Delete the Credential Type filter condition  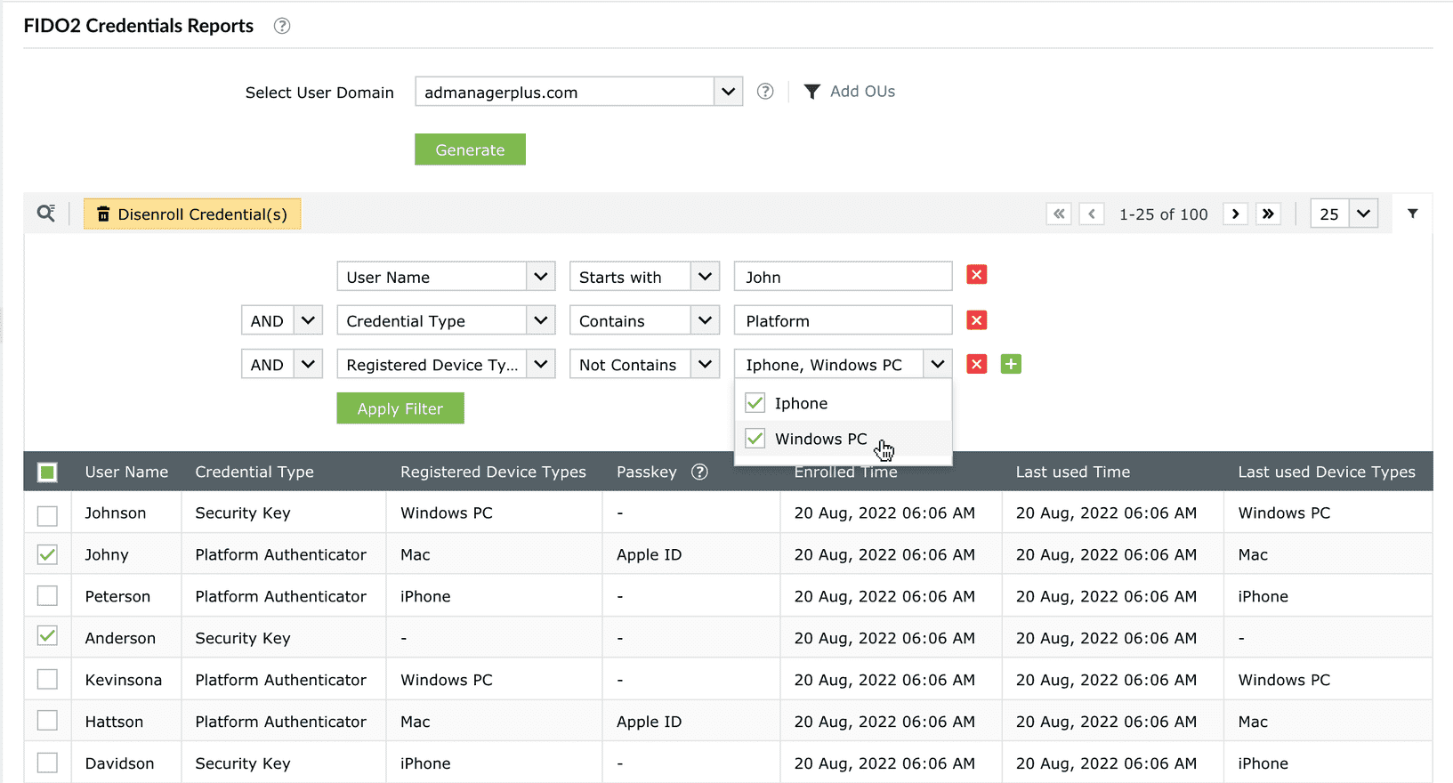[x=976, y=320]
